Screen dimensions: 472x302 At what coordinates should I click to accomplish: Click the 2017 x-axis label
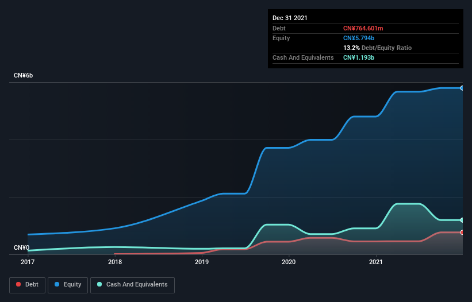[28, 262]
